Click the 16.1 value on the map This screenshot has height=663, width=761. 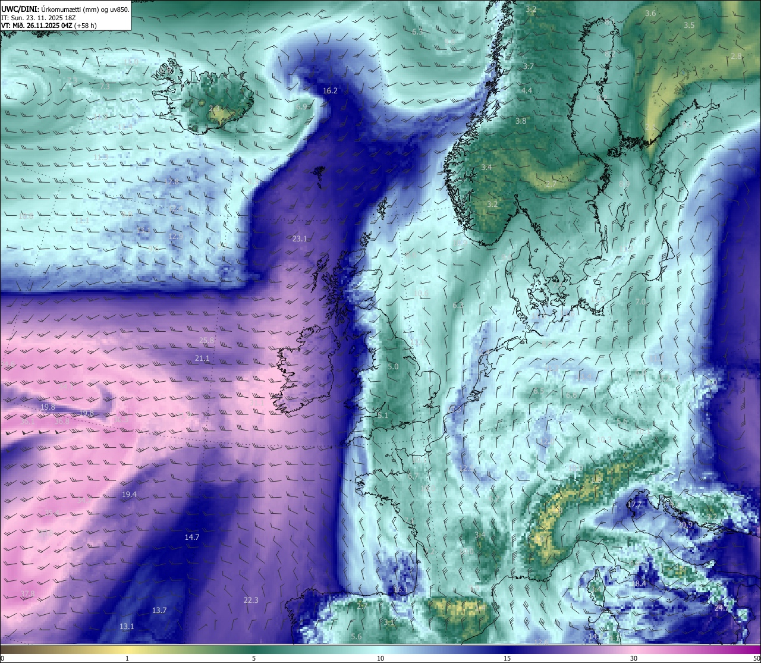(401, 590)
